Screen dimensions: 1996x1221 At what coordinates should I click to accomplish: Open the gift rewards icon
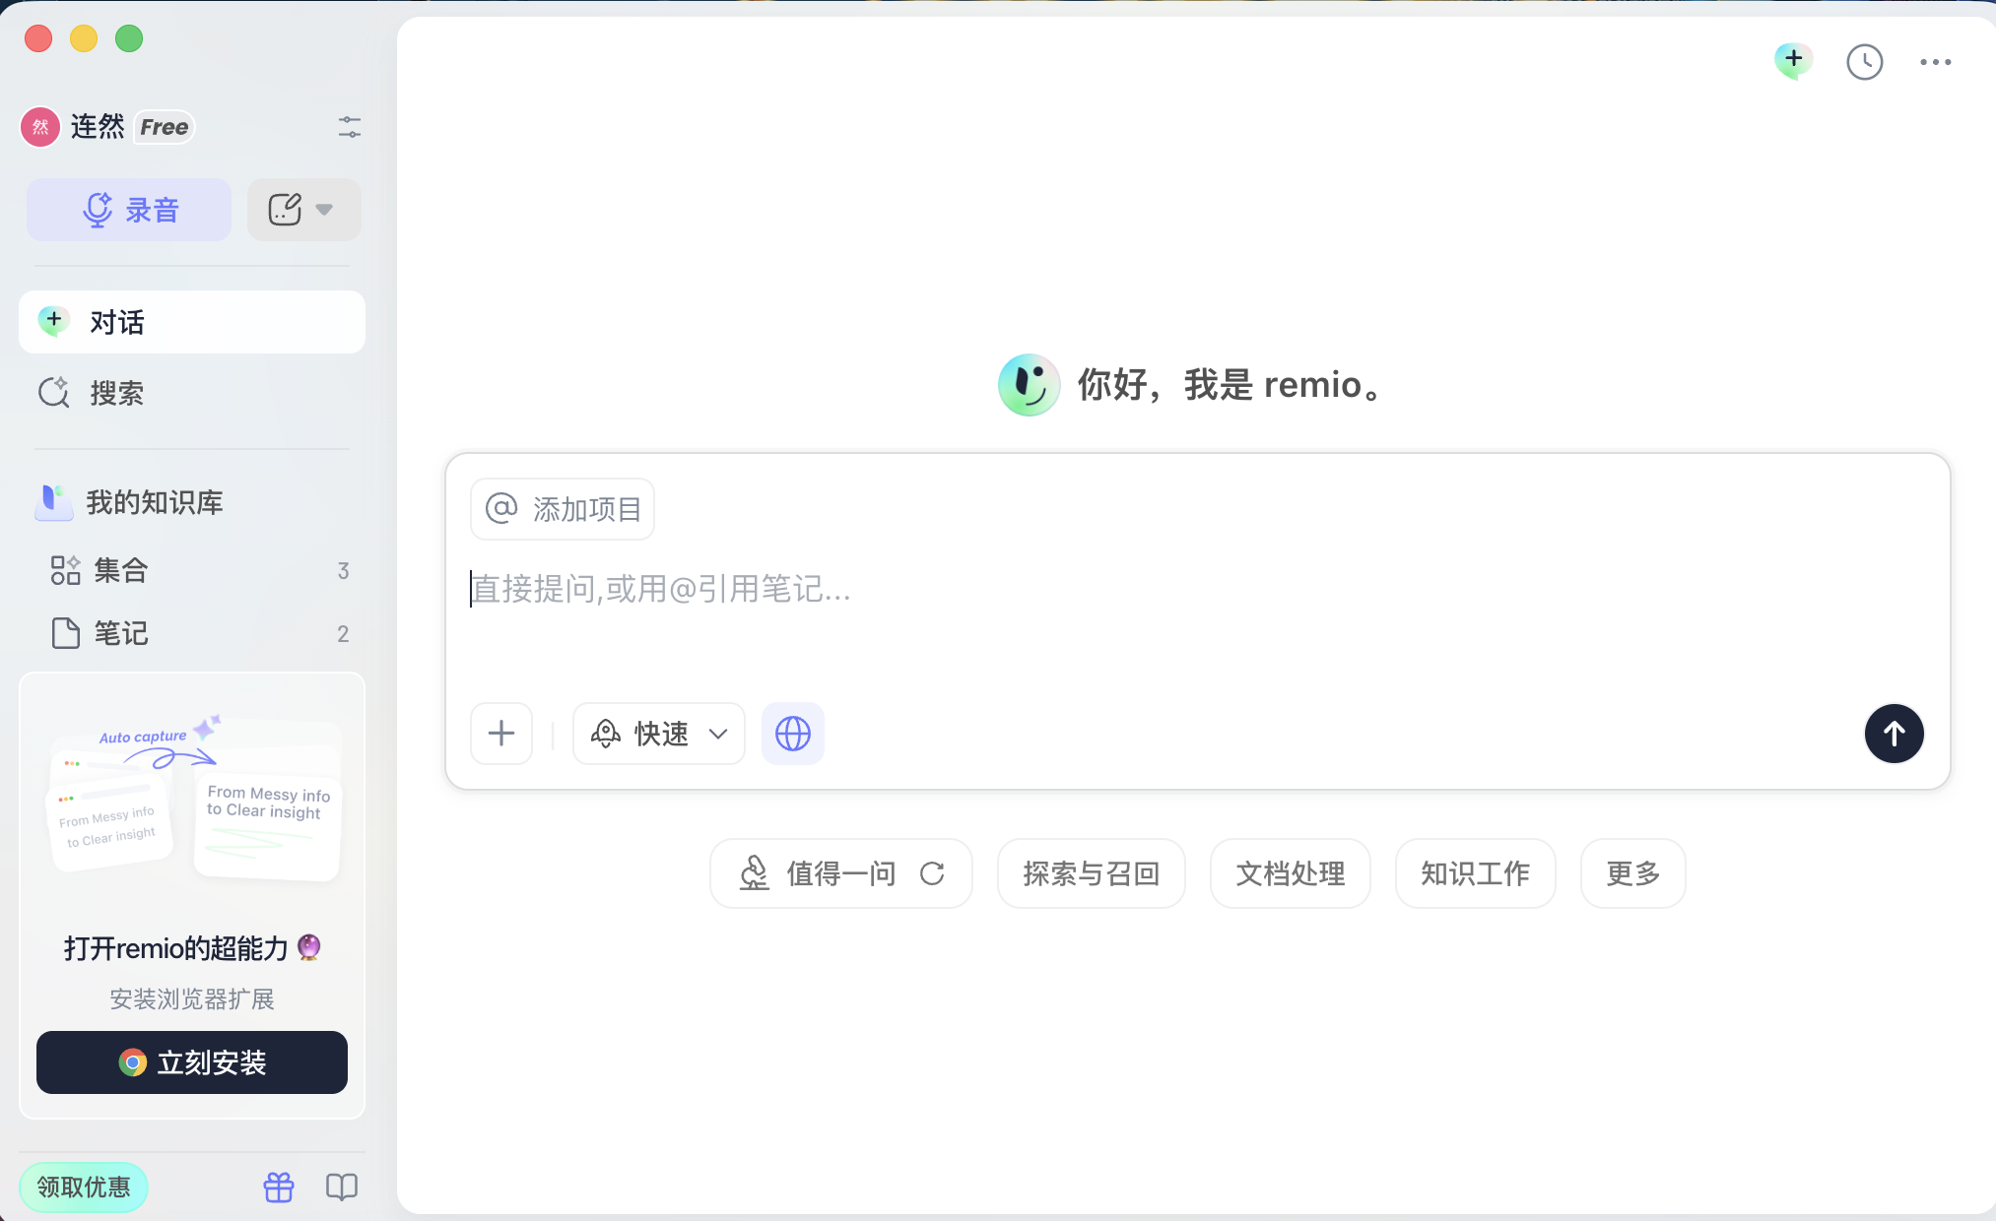(279, 1187)
